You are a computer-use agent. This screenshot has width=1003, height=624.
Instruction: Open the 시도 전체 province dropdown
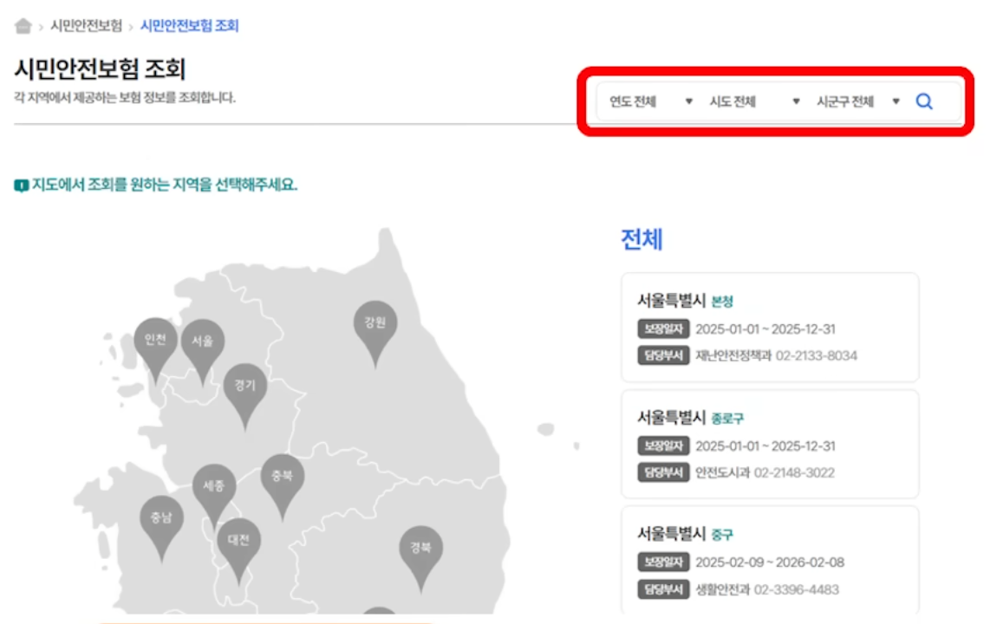click(x=755, y=101)
